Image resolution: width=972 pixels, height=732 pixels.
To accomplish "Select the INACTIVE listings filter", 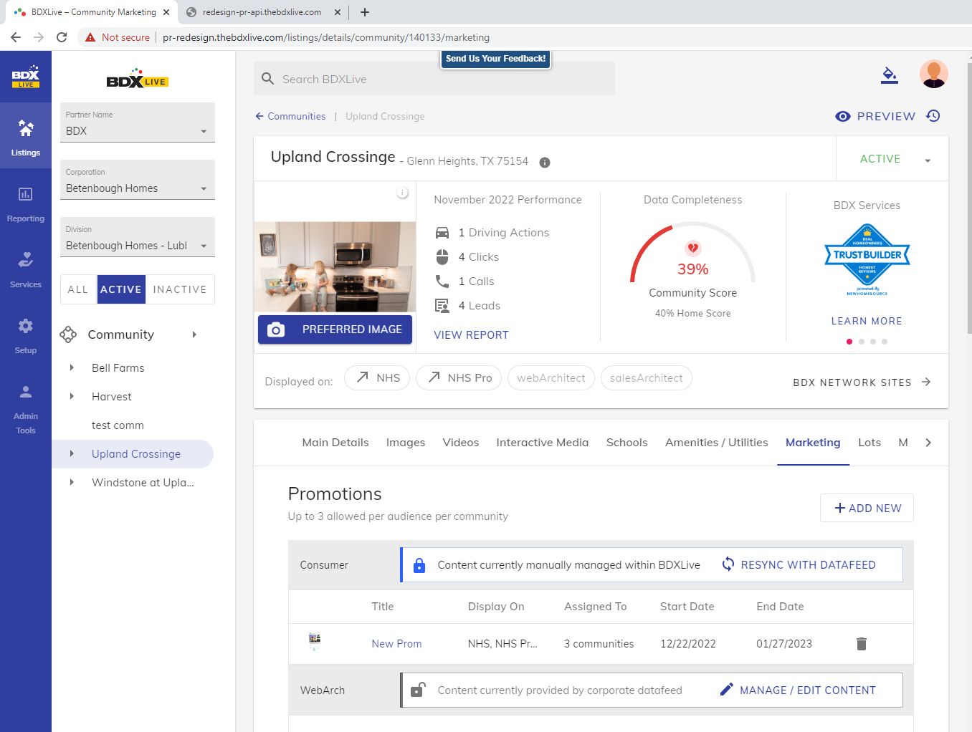I will 179,289.
